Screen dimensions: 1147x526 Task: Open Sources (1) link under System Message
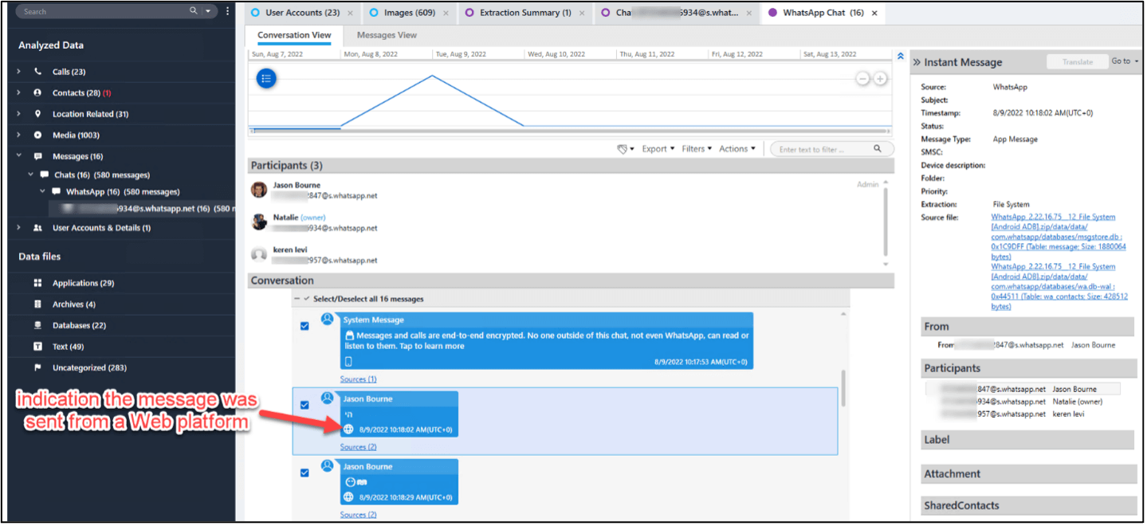(359, 379)
